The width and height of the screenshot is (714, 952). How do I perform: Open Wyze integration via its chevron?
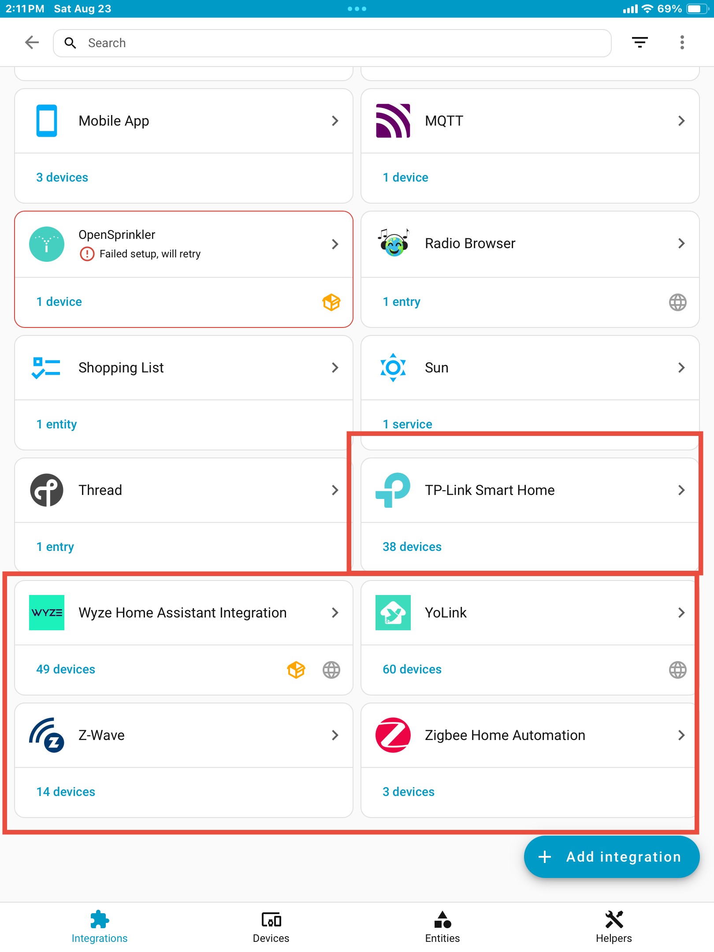(335, 613)
